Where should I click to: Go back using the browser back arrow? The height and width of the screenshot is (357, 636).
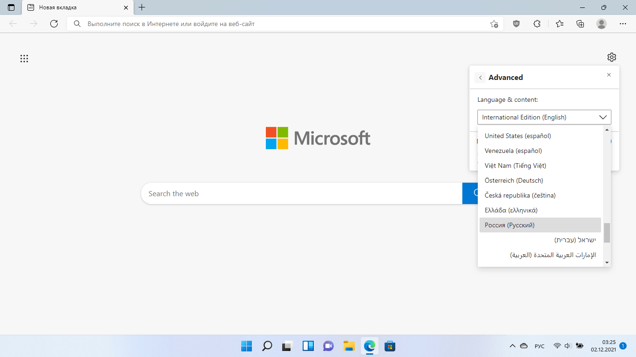13,24
